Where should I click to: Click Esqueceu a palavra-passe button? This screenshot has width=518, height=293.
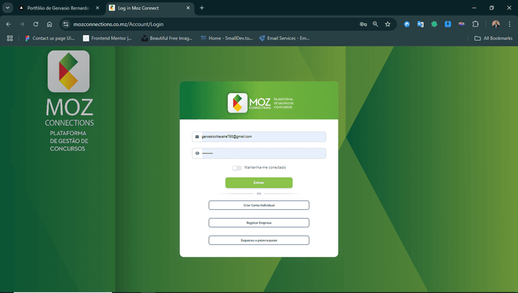tap(259, 240)
